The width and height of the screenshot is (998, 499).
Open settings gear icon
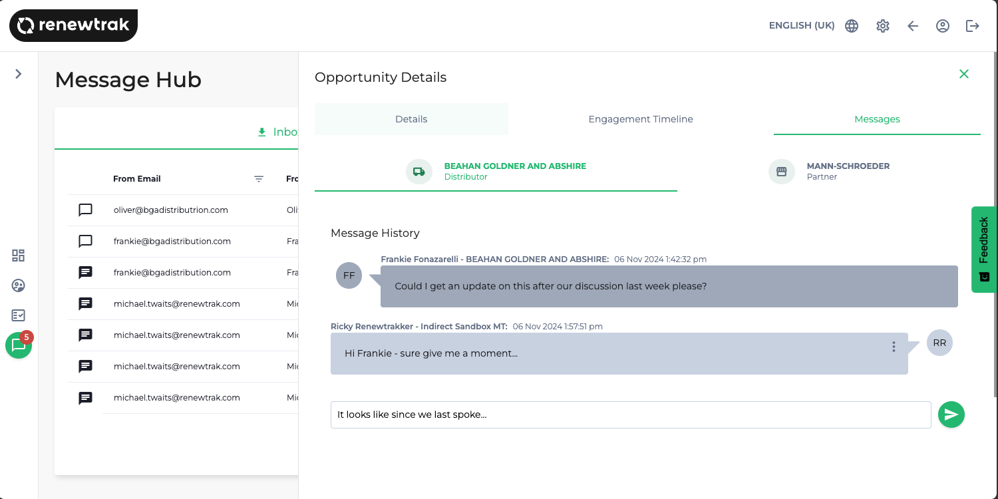883,26
